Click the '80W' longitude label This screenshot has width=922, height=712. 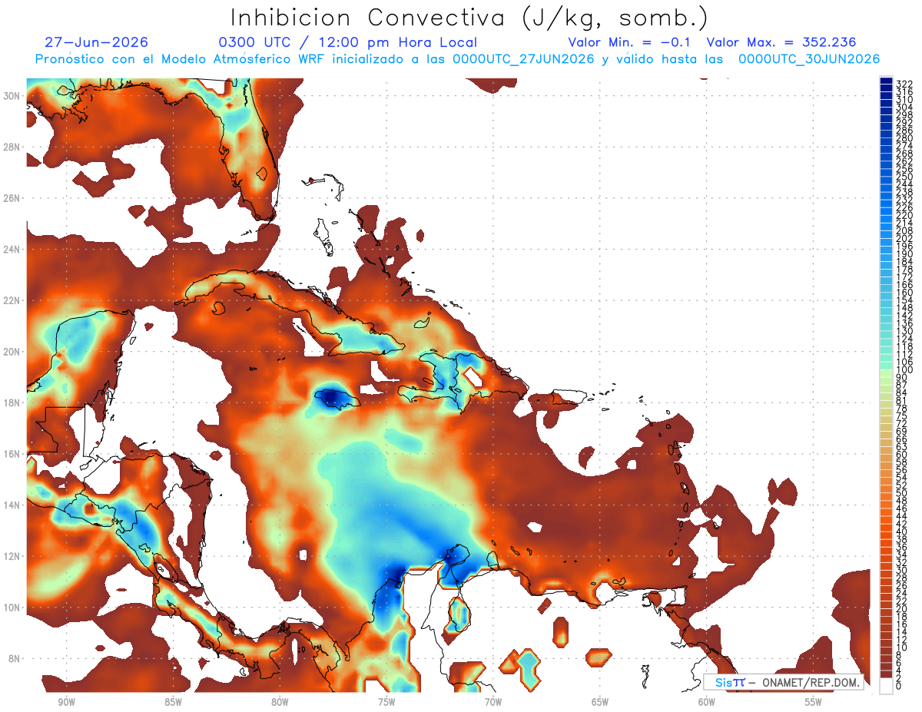click(x=280, y=702)
